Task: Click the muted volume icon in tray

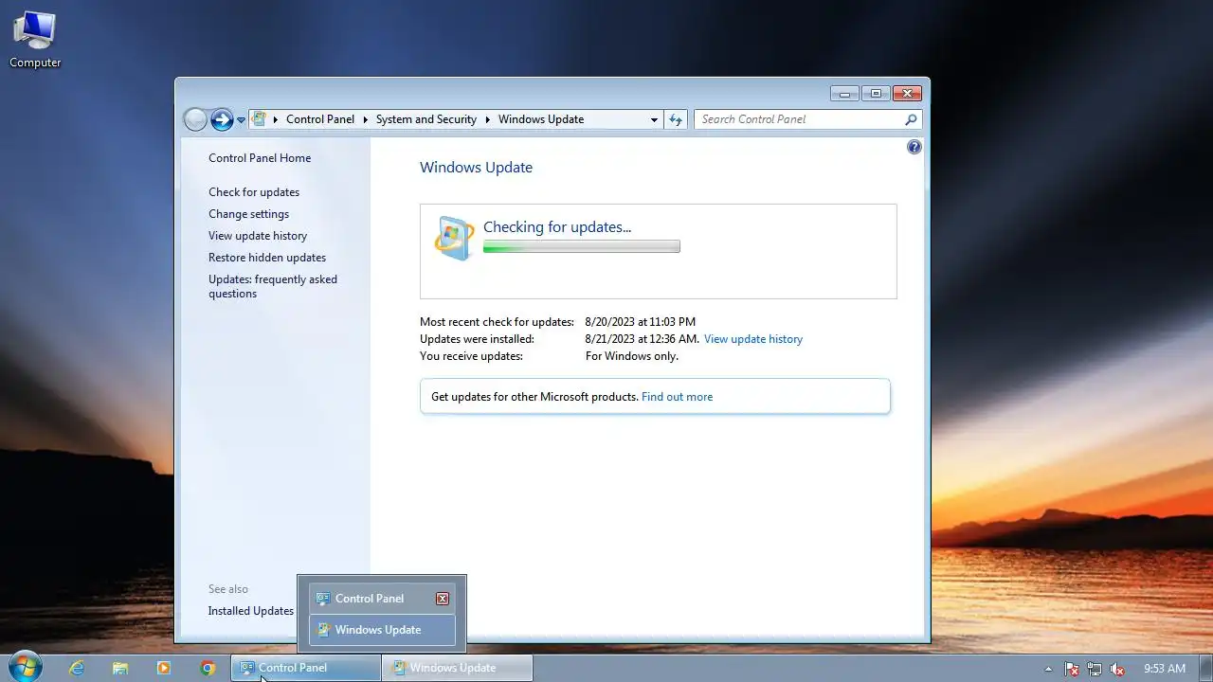Action: (x=1117, y=669)
